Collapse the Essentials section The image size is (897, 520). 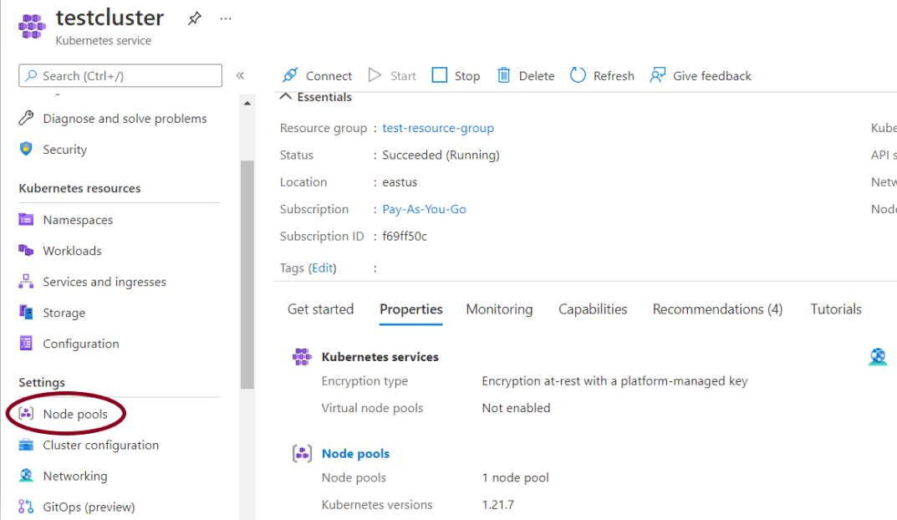[x=286, y=97]
